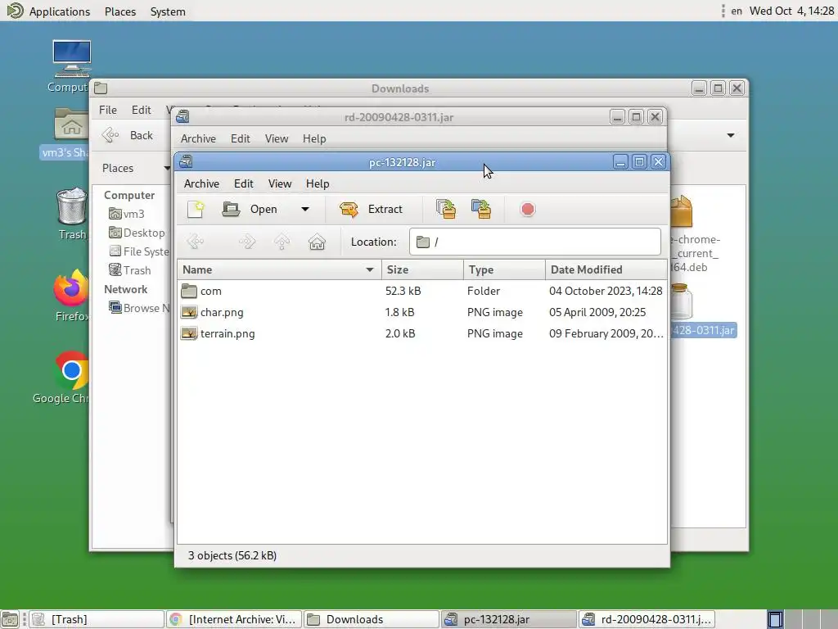This screenshot has width=838, height=629.
Task: Open the Help menu in pc-132128.jar
Action: coord(318,183)
